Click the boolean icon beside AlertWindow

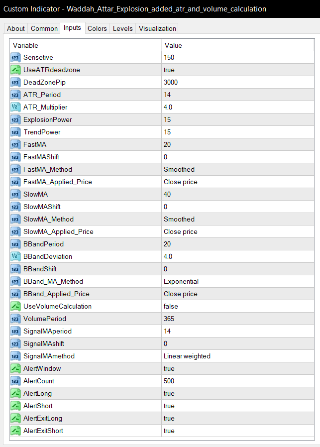pyautogui.click(x=15, y=369)
